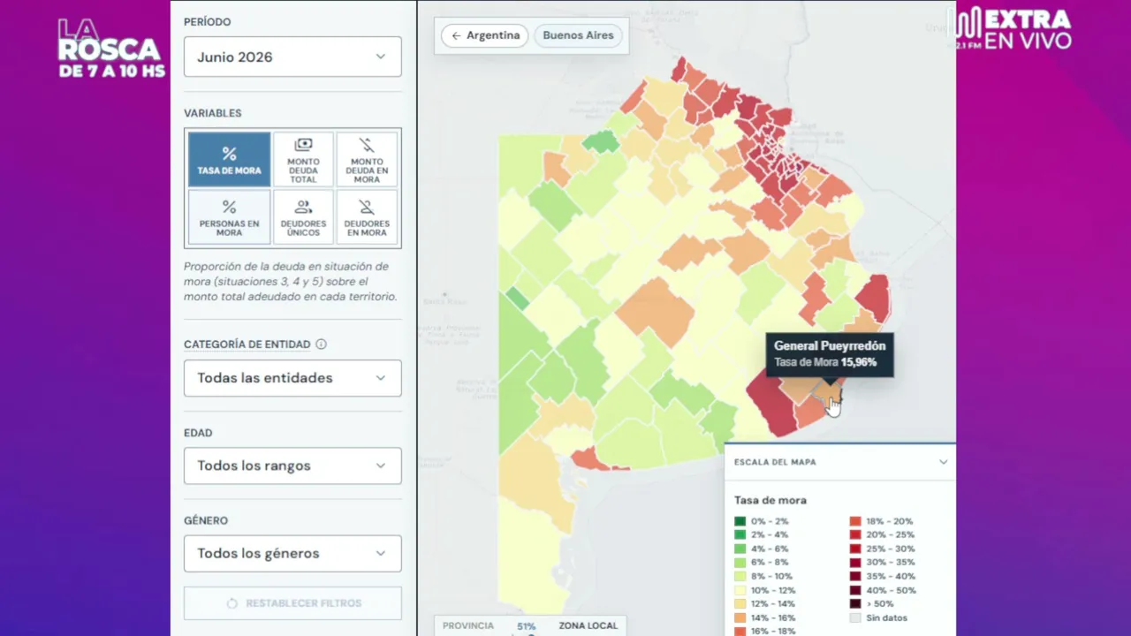Open the Período dropdown showing Junio 2026
1131x636 pixels.
292,57
